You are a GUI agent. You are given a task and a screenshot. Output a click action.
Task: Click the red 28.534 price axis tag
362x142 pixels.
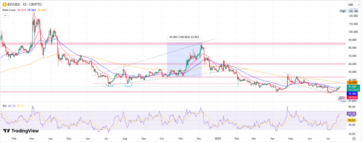352,98
